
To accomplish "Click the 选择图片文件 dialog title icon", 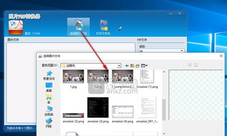I will click(x=40, y=56).
